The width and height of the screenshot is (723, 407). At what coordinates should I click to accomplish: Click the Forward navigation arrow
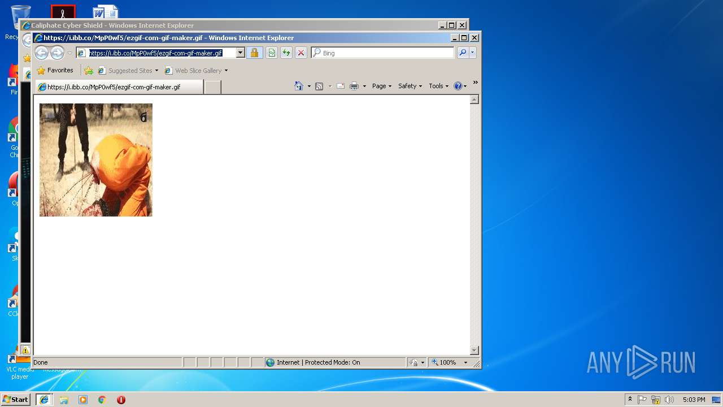point(57,53)
